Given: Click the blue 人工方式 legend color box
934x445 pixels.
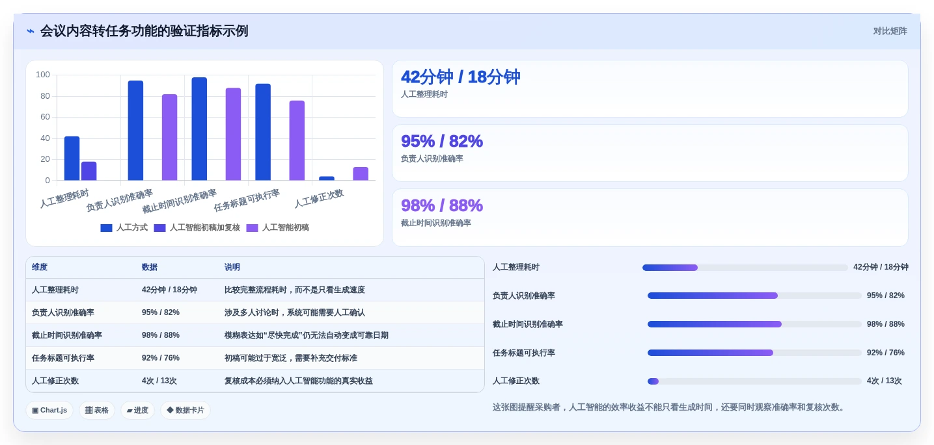Looking at the screenshot, I should pos(106,228).
